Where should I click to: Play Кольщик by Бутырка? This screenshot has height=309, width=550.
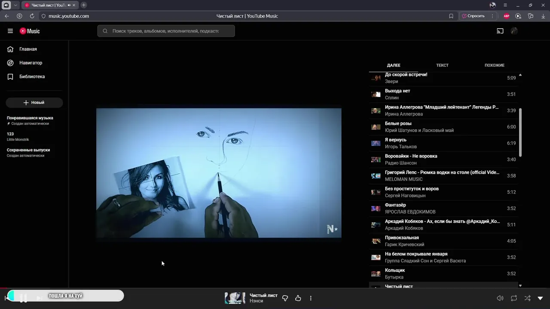pos(443,273)
